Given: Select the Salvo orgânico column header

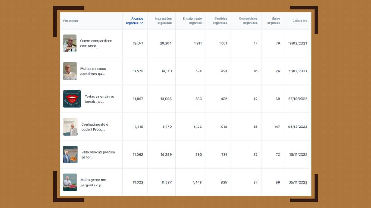Looking at the screenshot, I should 274,21.
